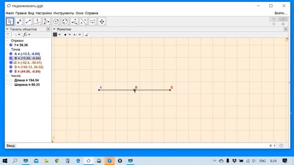The height and width of the screenshot is (165, 294).
Task: Show the Длина number object
Action: point(11,80)
